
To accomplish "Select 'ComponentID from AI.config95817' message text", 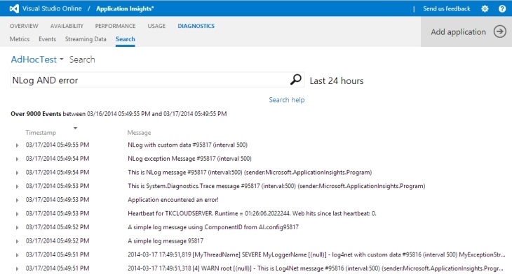I will [x=213, y=227].
